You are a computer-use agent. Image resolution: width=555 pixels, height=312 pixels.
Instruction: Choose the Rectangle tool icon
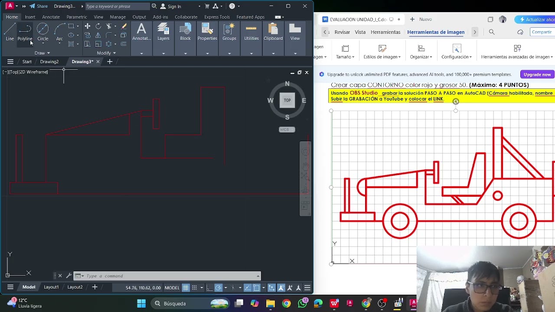(x=71, y=26)
